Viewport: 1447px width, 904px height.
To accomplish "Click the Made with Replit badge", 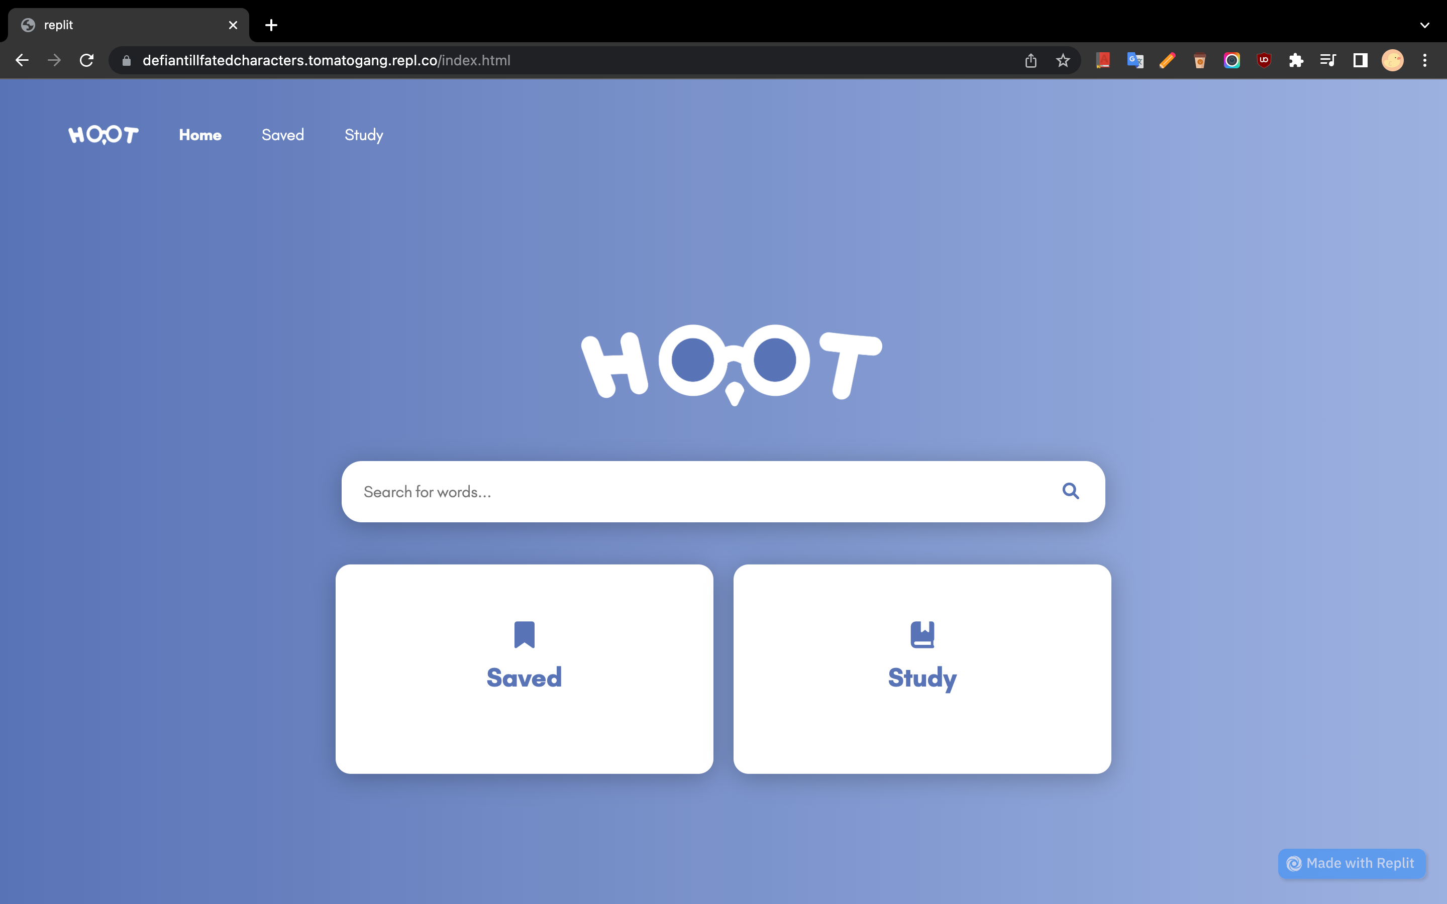I will (x=1352, y=863).
